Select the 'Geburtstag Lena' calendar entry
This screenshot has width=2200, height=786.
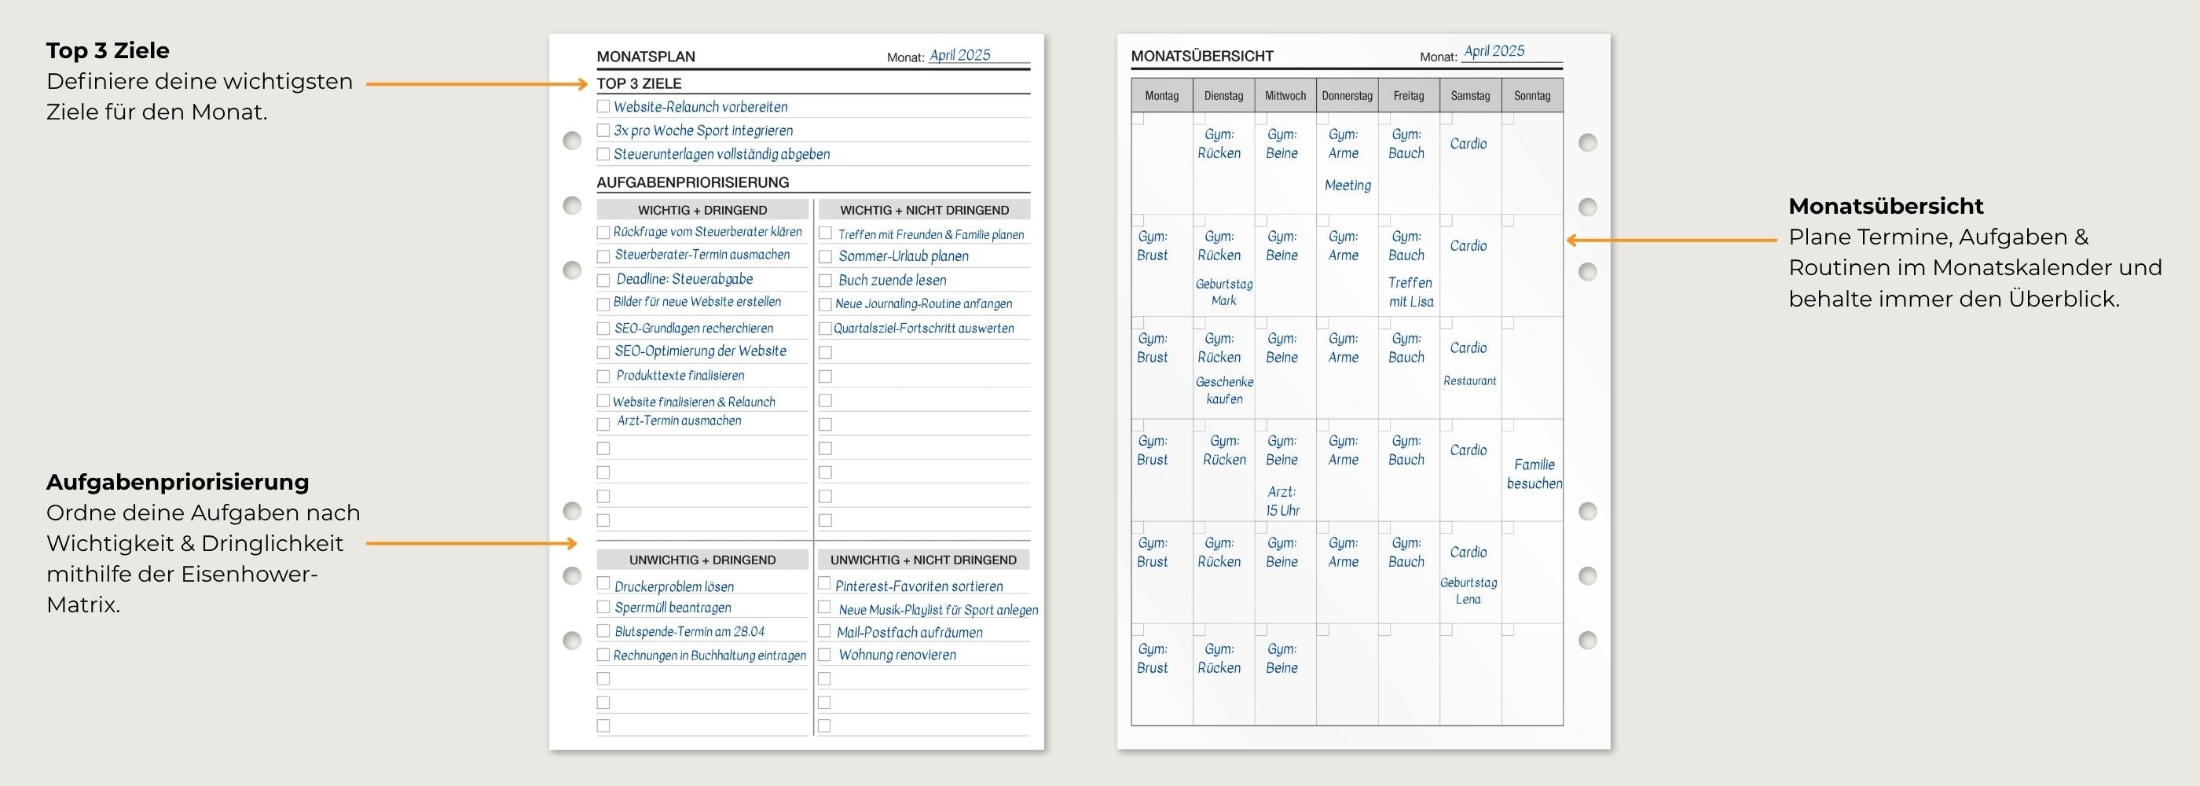(1468, 591)
